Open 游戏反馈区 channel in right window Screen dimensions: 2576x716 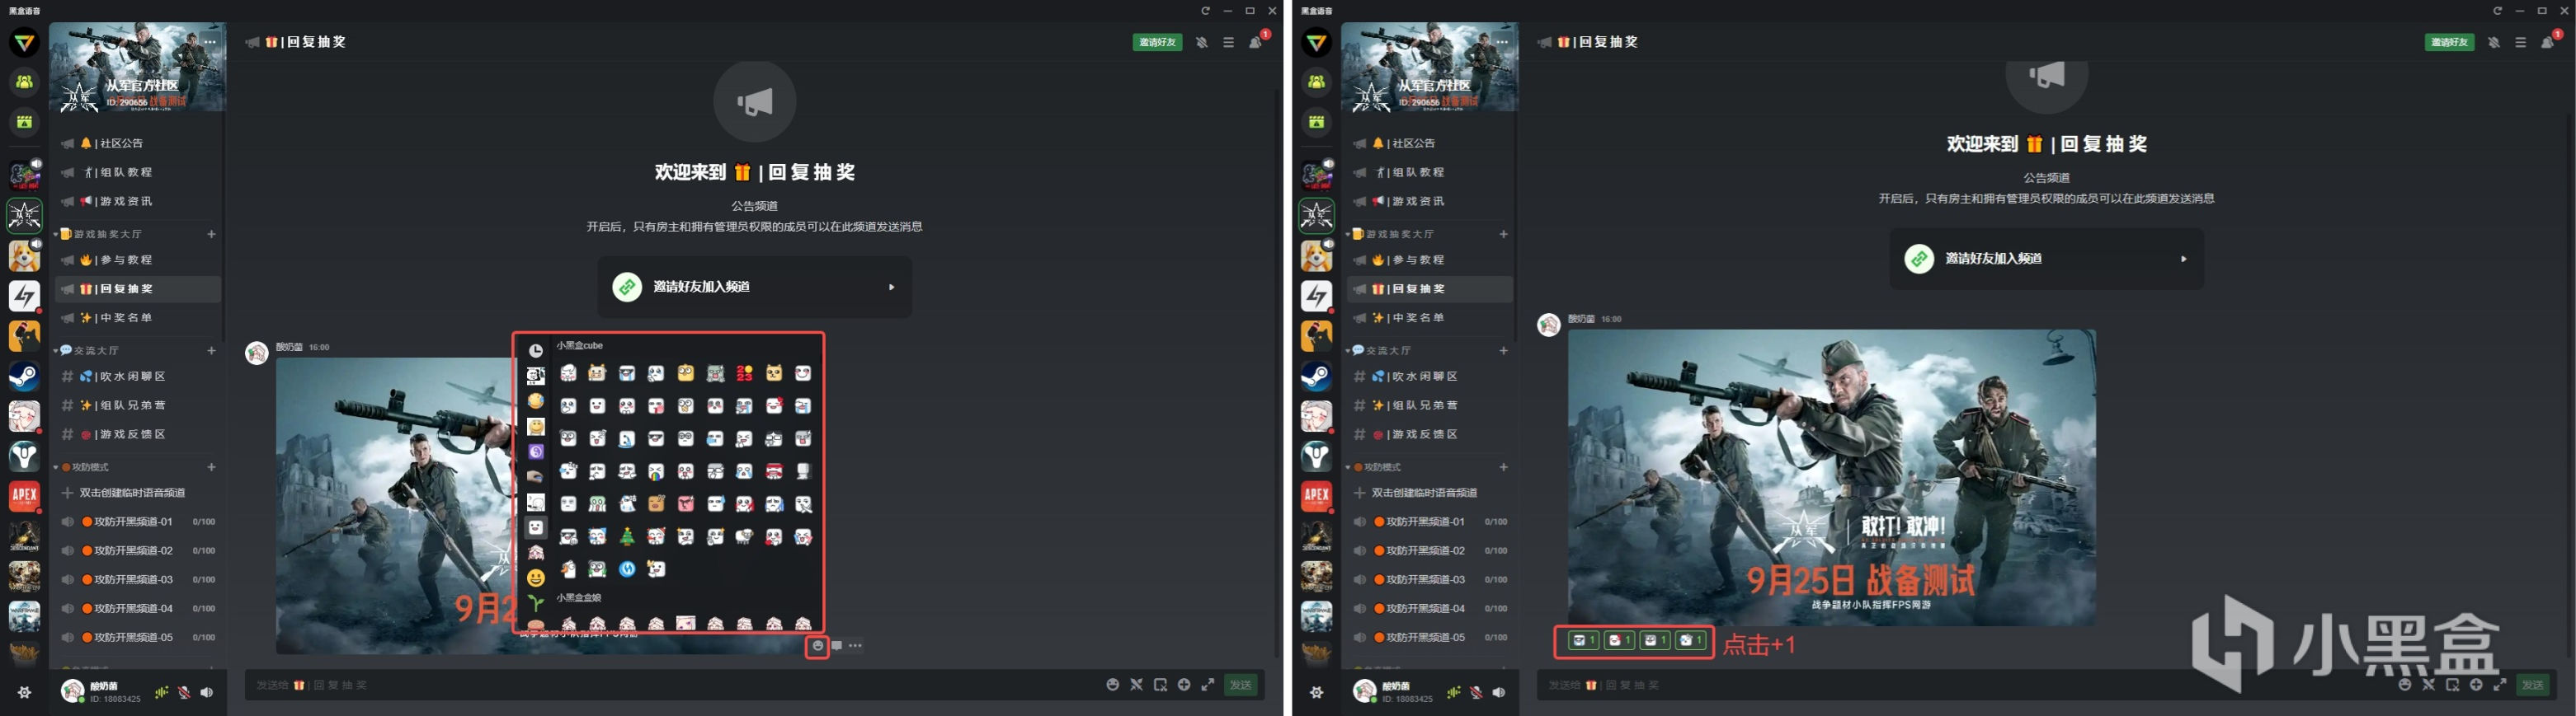coord(1430,434)
